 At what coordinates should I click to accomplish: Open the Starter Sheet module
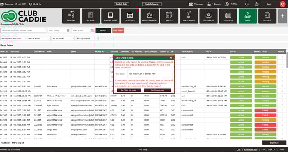point(111,16)
